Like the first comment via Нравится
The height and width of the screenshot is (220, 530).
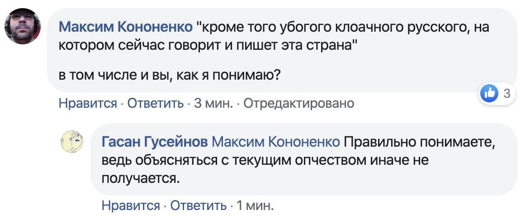(88, 103)
